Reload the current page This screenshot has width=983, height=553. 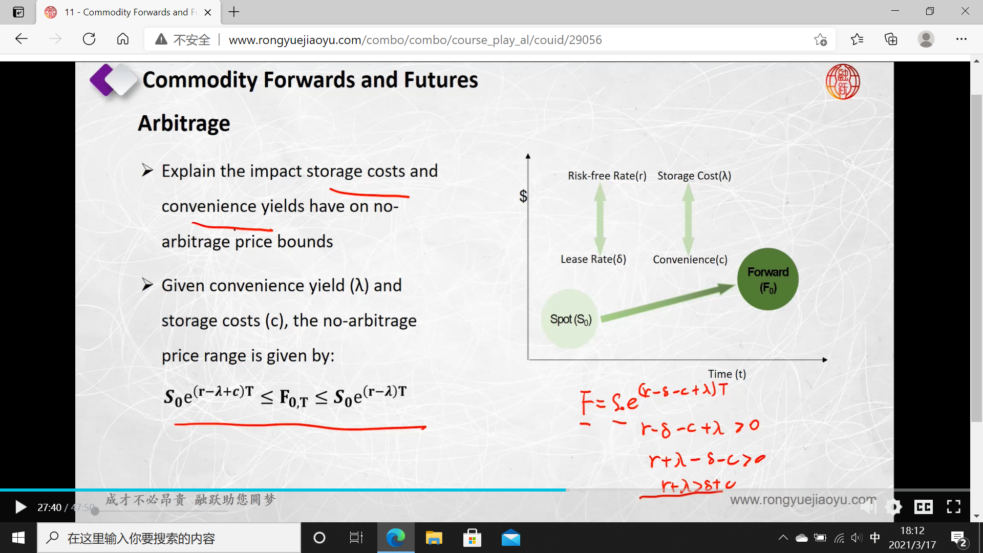[89, 39]
